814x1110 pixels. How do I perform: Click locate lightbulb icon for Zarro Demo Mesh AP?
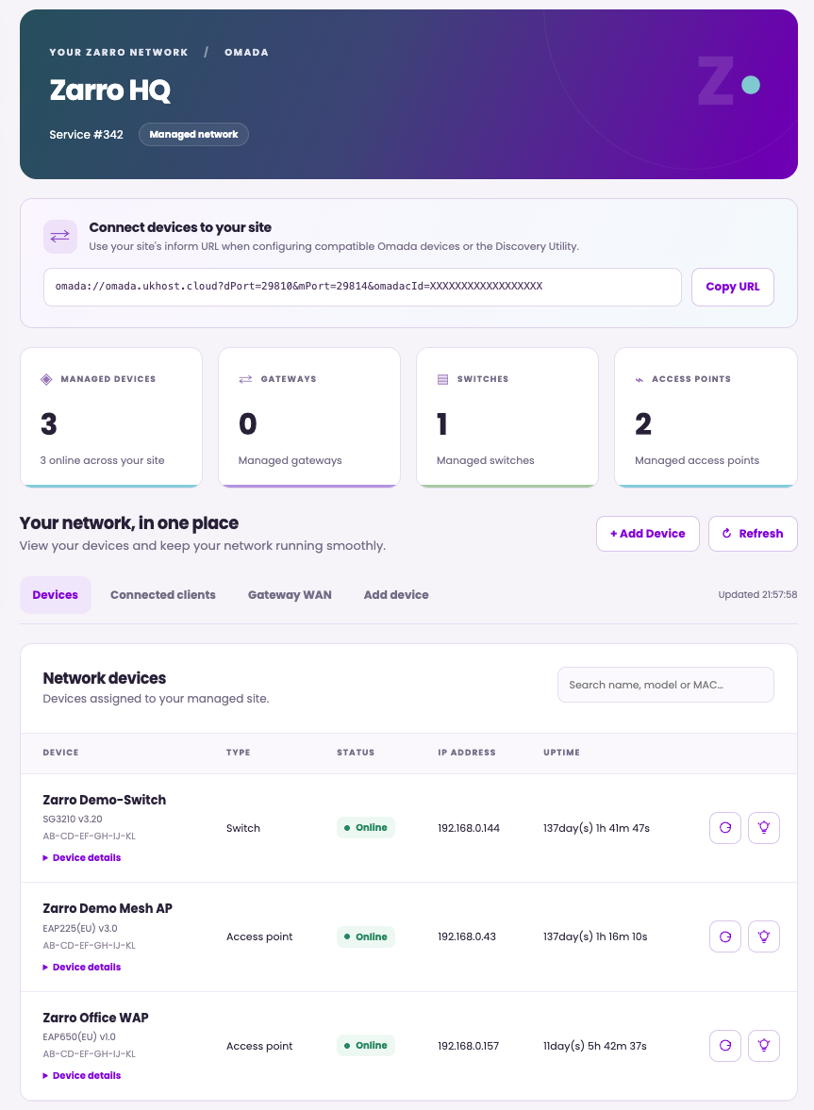point(764,936)
